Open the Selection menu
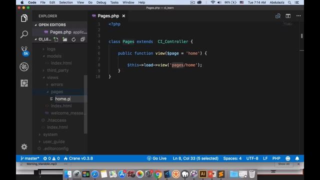This screenshot has width=320, height=180. coord(66,2)
